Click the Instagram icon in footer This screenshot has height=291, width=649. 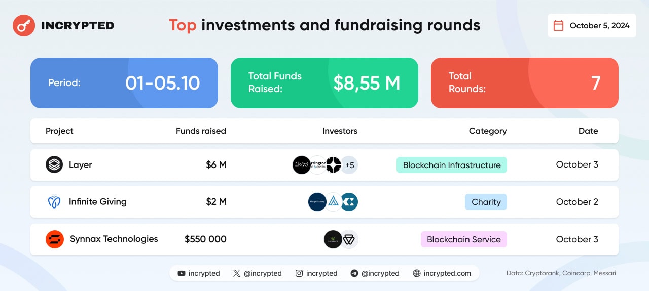pos(299,273)
